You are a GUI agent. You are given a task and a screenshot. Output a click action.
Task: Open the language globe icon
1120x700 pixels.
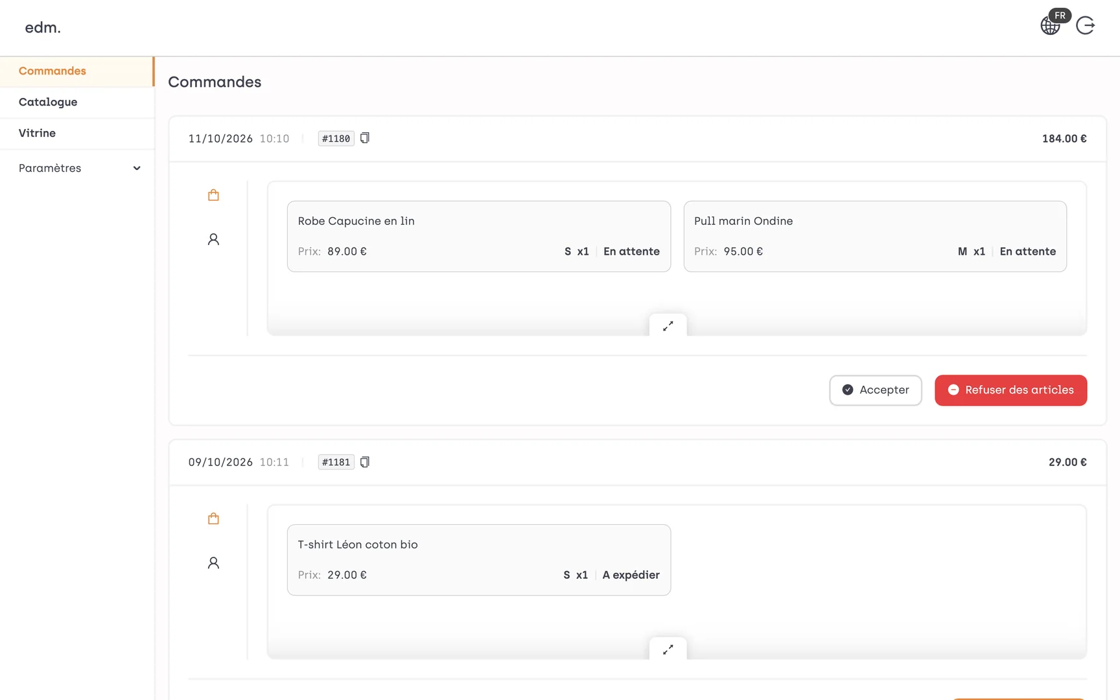[x=1050, y=26]
